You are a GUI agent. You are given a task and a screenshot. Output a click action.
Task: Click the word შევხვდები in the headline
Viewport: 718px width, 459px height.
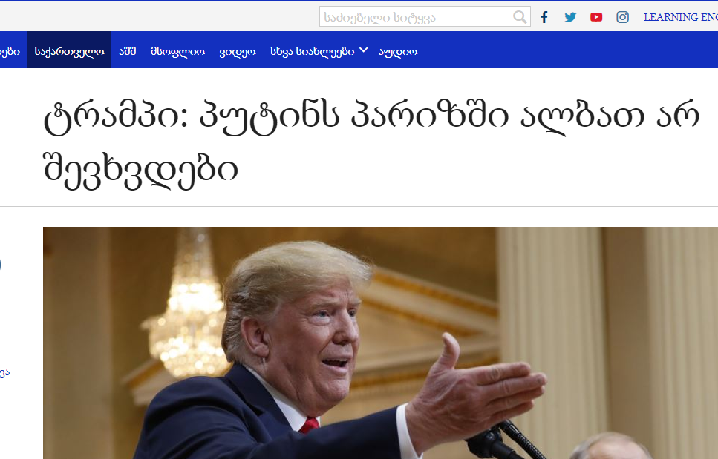tap(140, 170)
